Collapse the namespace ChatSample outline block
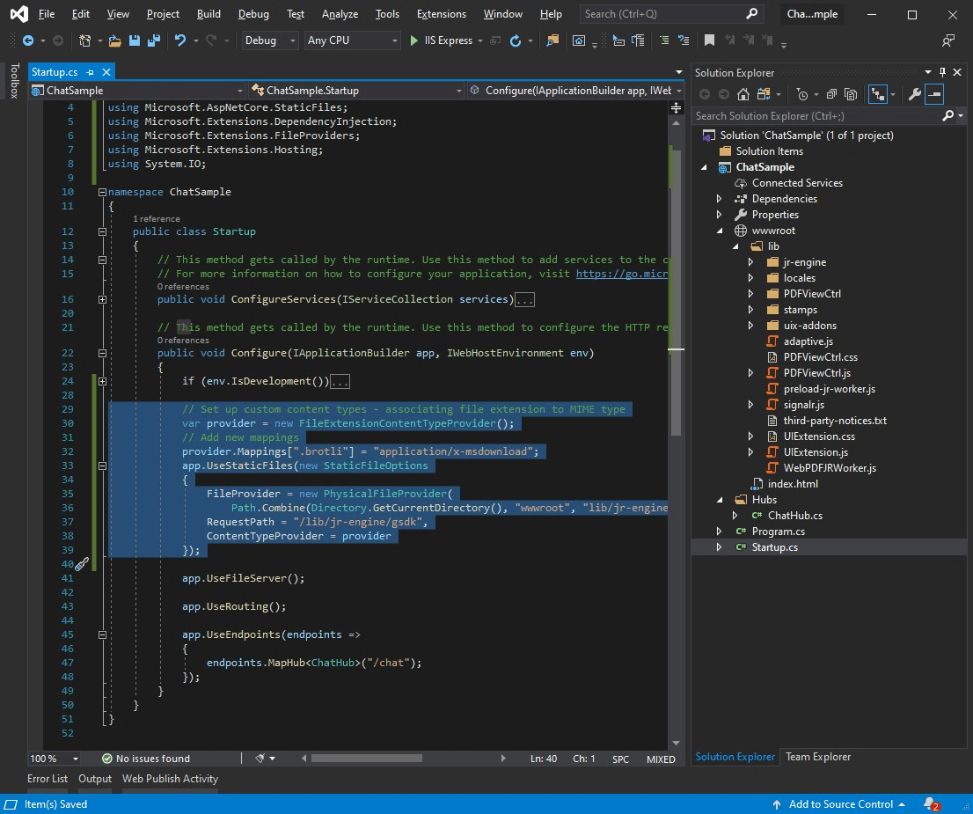 [102, 192]
